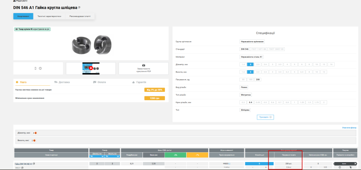This screenshot has width=361, height=170.
Task: Select height 2 option in specifications
Action: tap(250, 72)
